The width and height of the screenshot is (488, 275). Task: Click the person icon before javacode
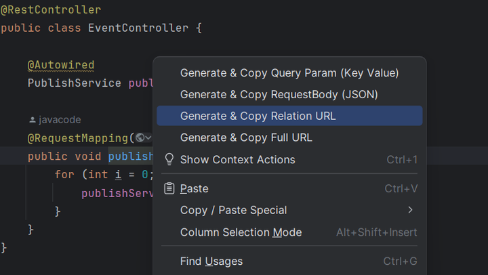(33, 120)
